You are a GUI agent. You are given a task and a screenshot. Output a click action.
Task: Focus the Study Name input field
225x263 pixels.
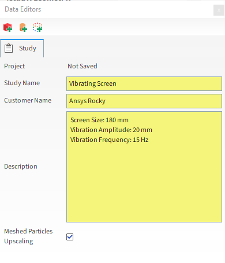[x=144, y=83]
